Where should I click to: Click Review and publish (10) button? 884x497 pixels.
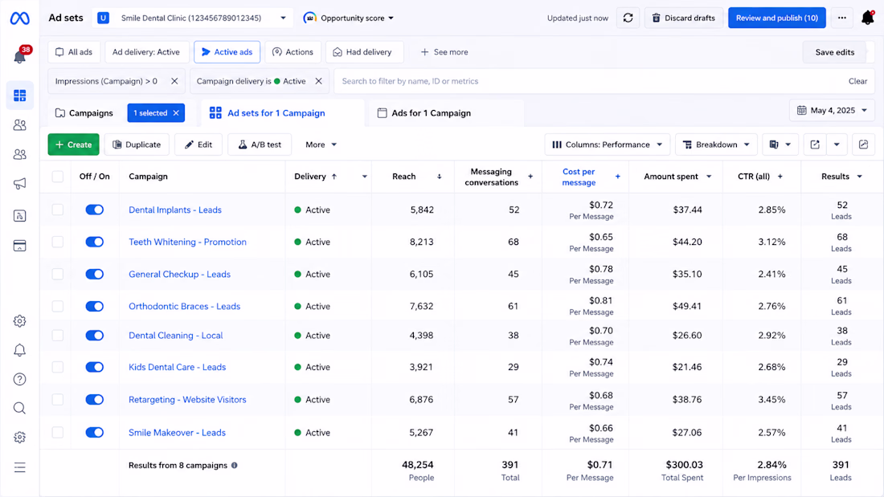(x=777, y=18)
